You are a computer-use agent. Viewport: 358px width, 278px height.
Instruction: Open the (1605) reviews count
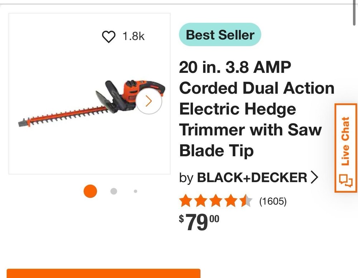pos(273,202)
